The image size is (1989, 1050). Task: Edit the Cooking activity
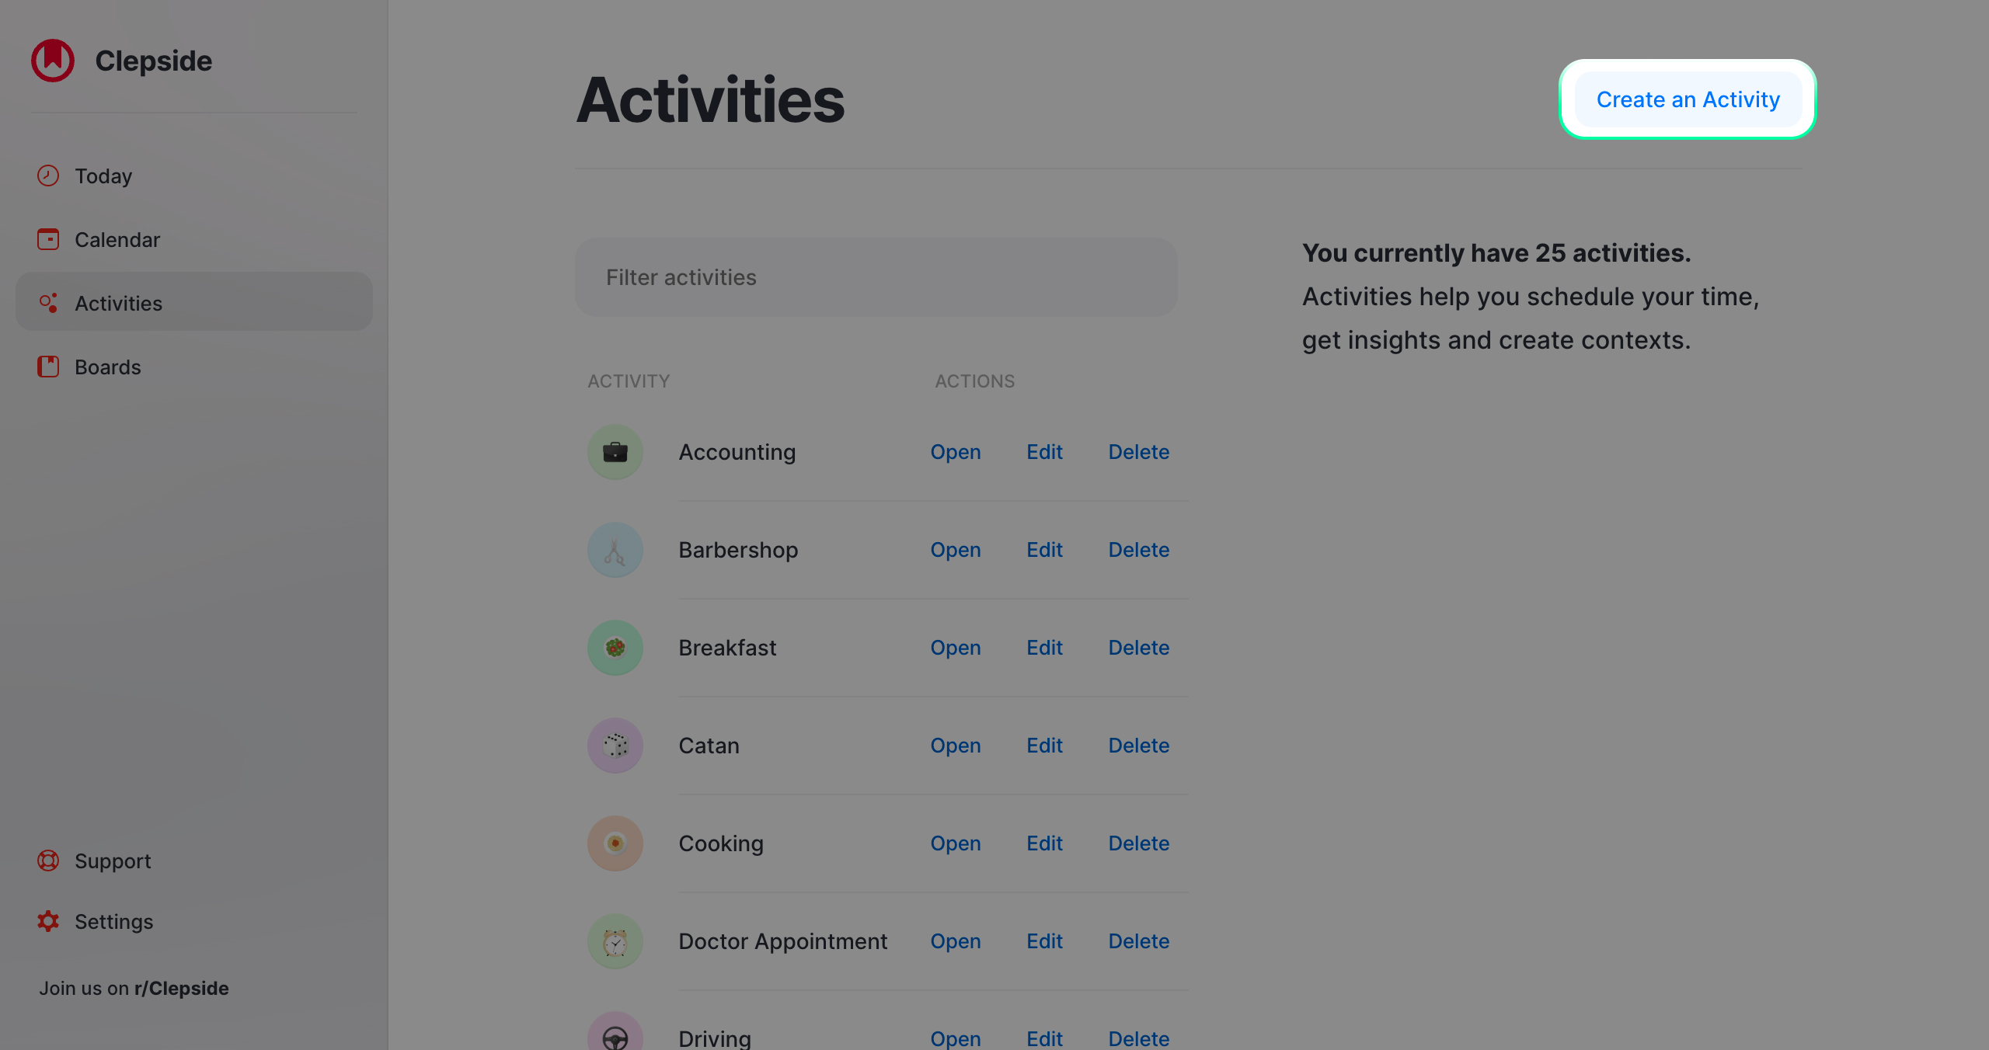1044,843
